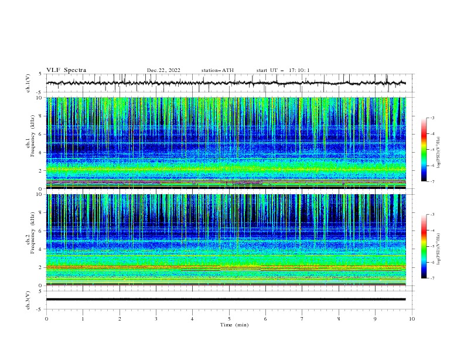Select the date text "Dec. 22, 2022"
Viewport: 464px width, 358px height.
163,70
